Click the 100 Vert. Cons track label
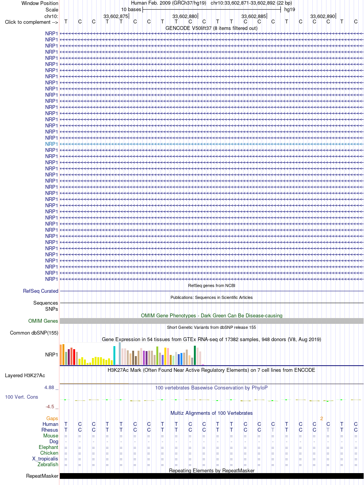The image size is (364, 485). tap(21, 397)
